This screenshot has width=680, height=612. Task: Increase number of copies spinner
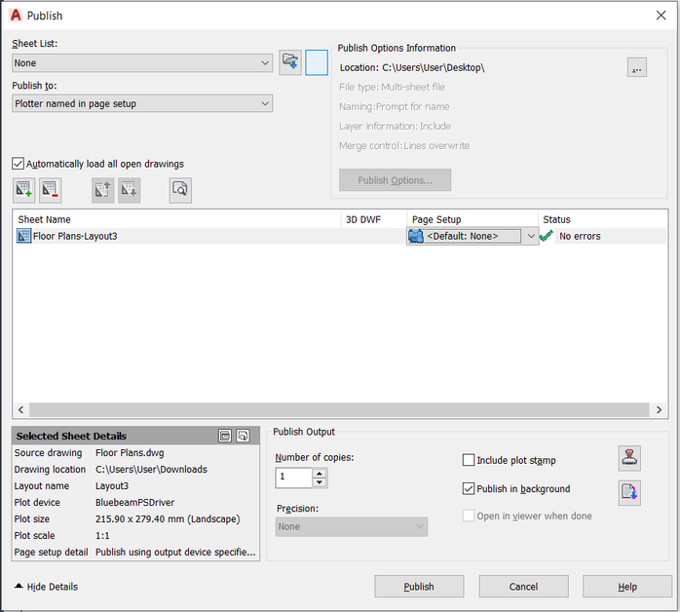(x=320, y=474)
